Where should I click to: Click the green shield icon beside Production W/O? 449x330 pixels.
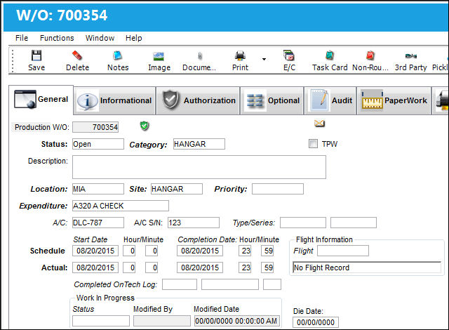(x=145, y=126)
